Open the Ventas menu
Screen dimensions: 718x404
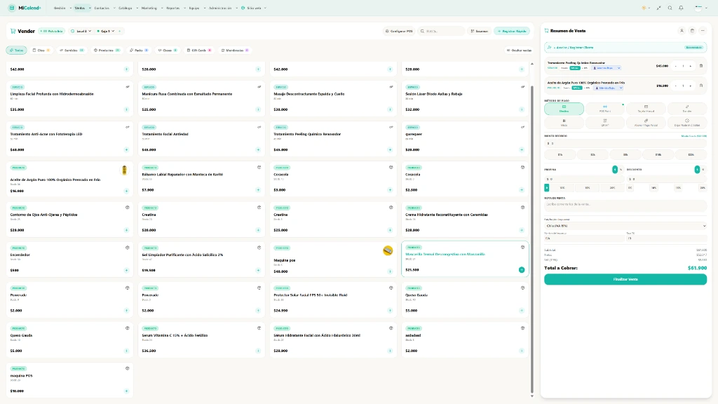click(x=81, y=8)
